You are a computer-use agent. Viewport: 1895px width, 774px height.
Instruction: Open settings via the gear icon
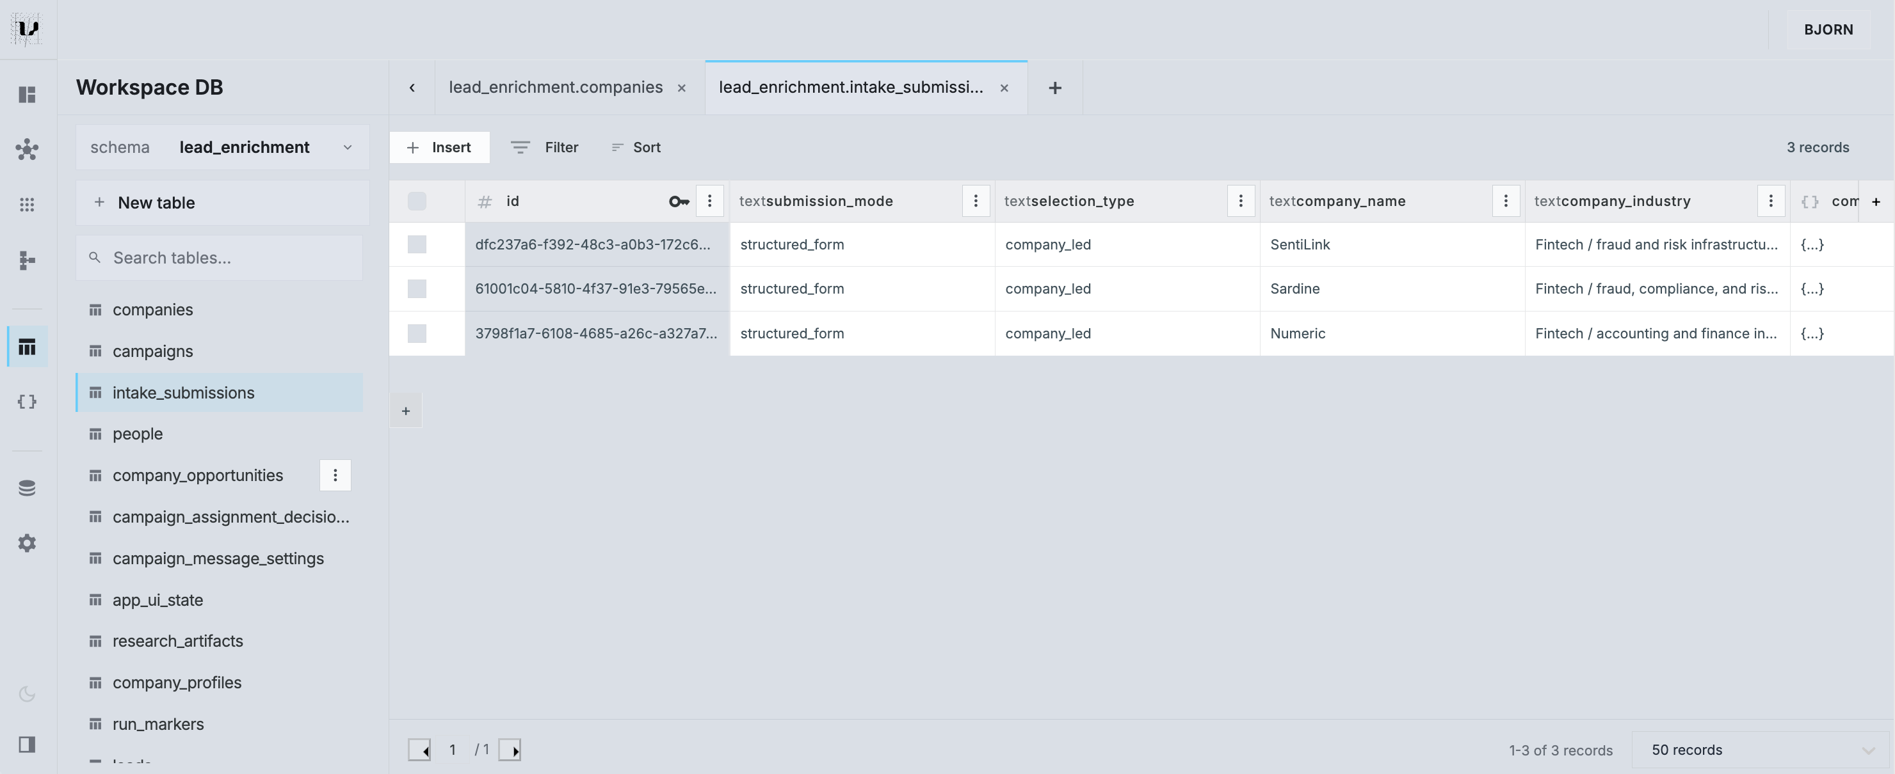28,542
